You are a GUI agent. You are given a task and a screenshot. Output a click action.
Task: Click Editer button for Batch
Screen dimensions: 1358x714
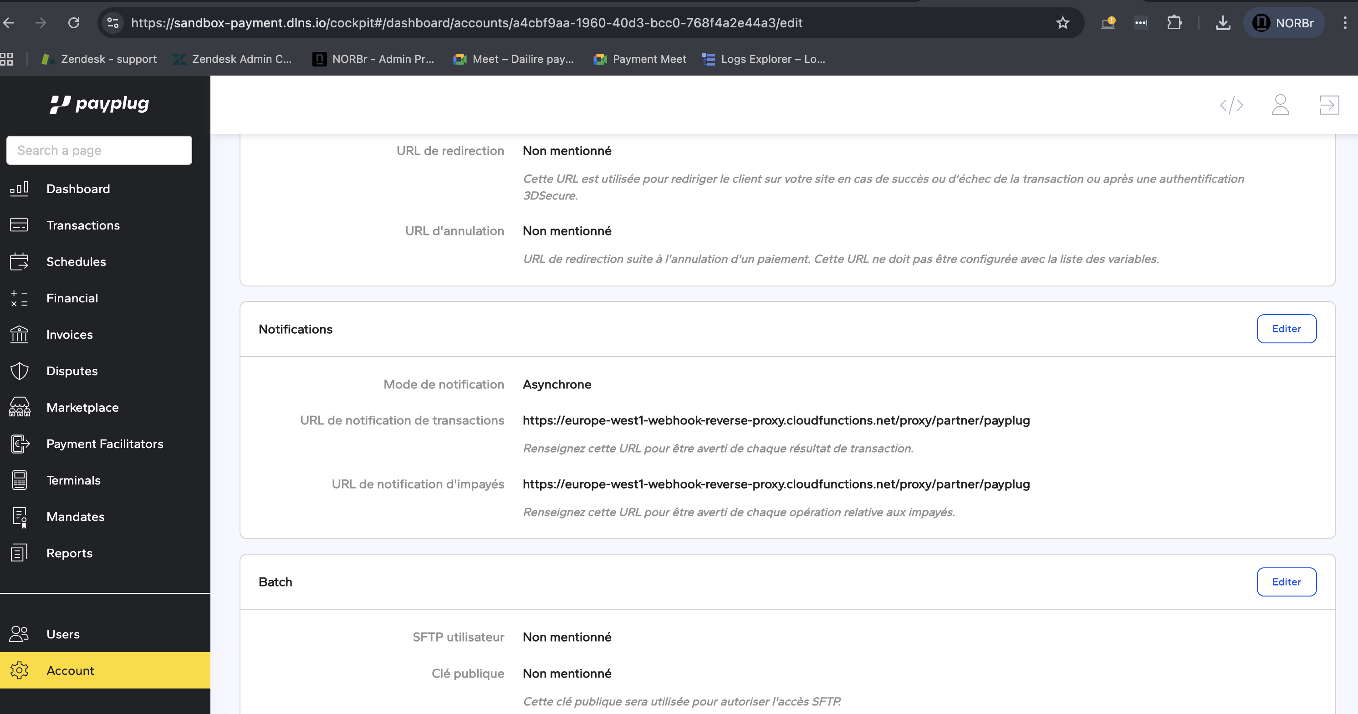1286,582
